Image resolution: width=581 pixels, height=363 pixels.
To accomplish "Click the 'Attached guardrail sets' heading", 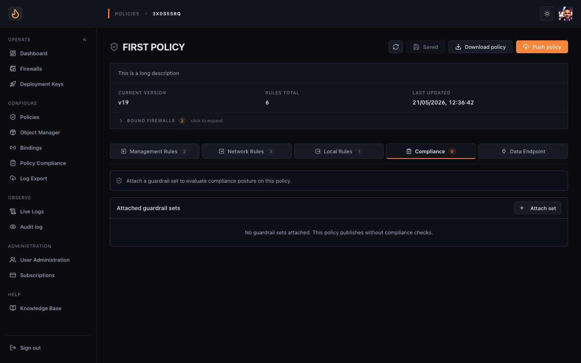I will coord(148,208).
